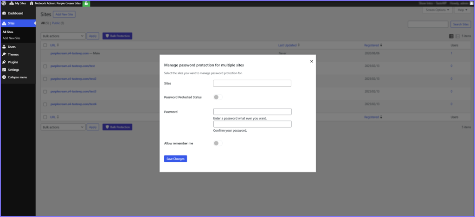
Task: Click the green padlock icon in admin bar
Action: 86,3
